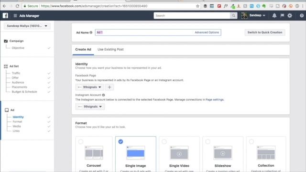Click the Ads Manager search box

click(192, 16)
